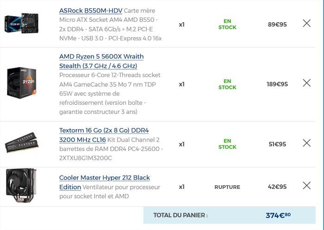Screen dimensions: 324x230
Task: Click the 374€80 cart total amount
Action: tap(278, 215)
